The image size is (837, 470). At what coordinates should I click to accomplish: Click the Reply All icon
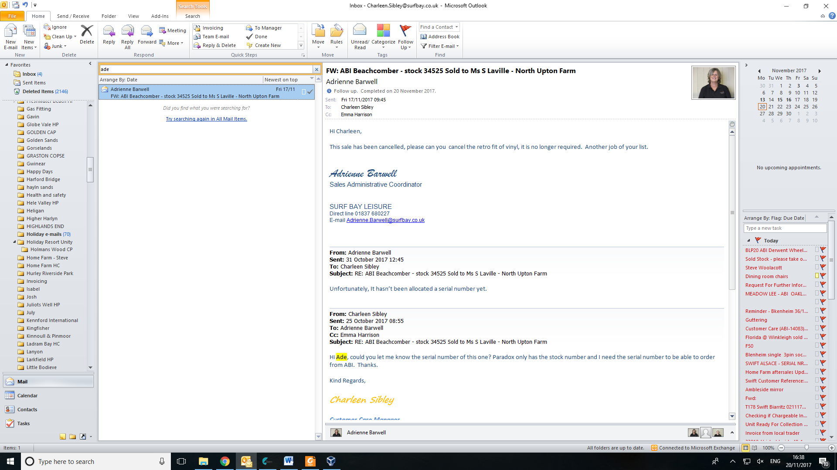pyautogui.click(x=127, y=31)
